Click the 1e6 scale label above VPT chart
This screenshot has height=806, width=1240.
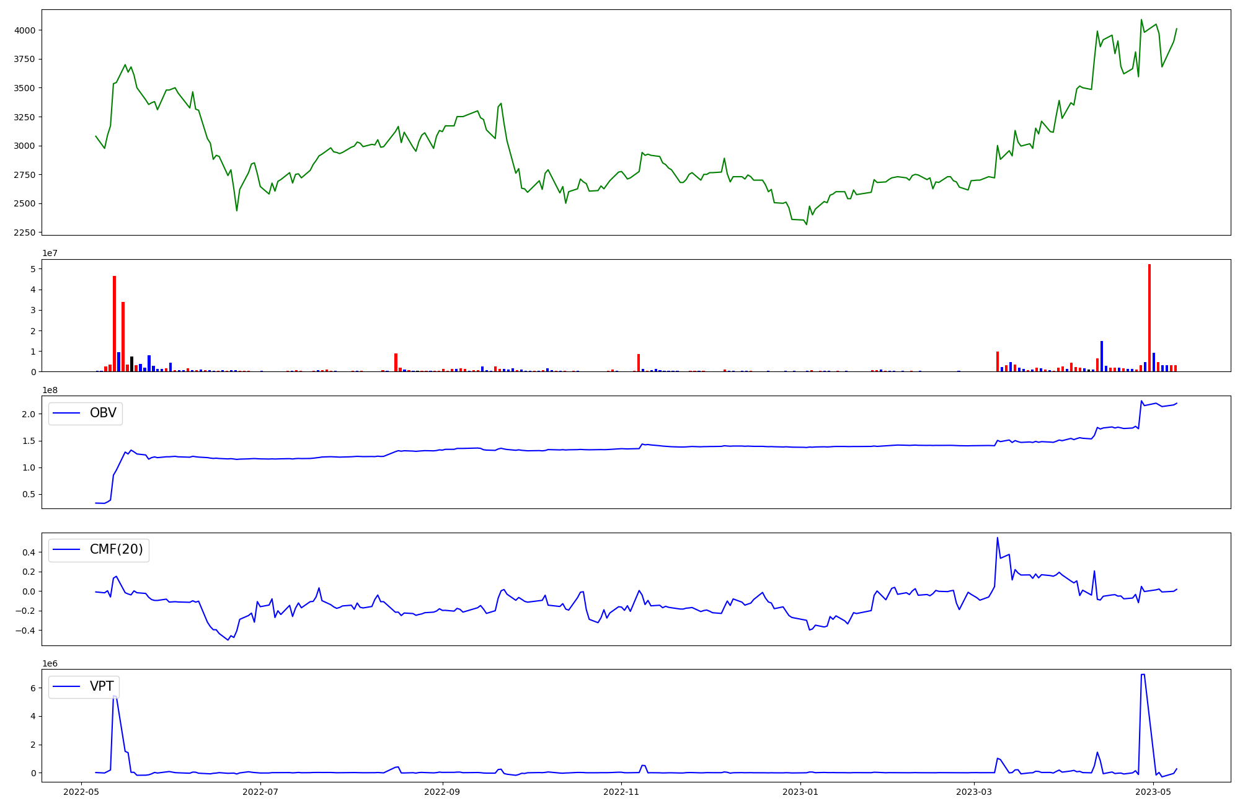(50, 663)
